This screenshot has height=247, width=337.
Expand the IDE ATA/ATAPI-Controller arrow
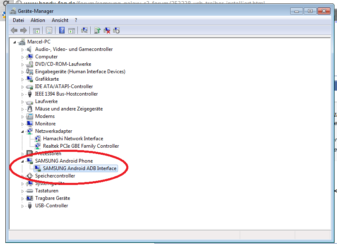point(22,87)
